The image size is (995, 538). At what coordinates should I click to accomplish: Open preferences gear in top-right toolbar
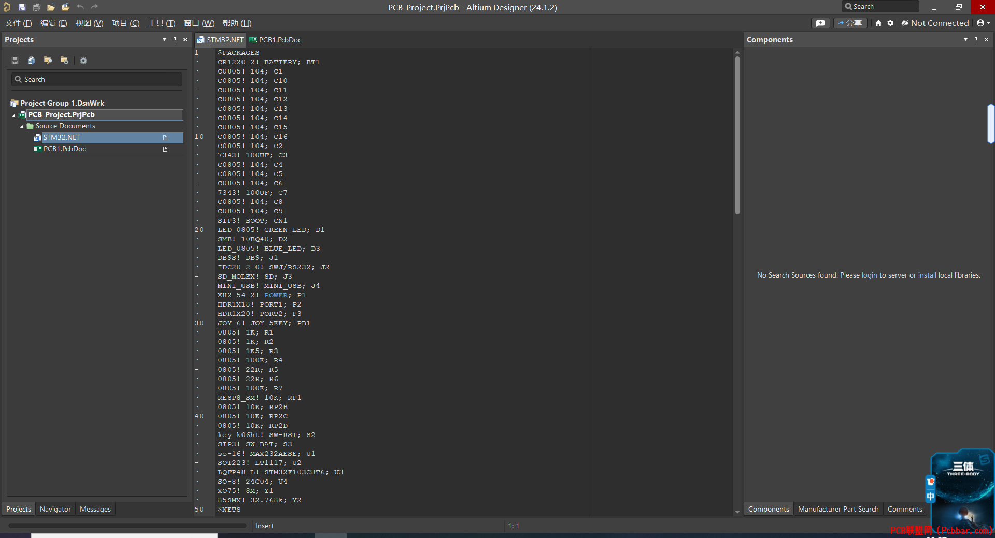(x=890, y=23)
